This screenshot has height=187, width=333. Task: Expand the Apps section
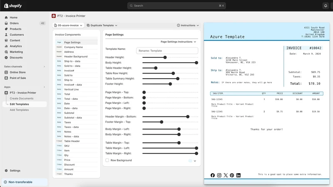coord(44,87)
